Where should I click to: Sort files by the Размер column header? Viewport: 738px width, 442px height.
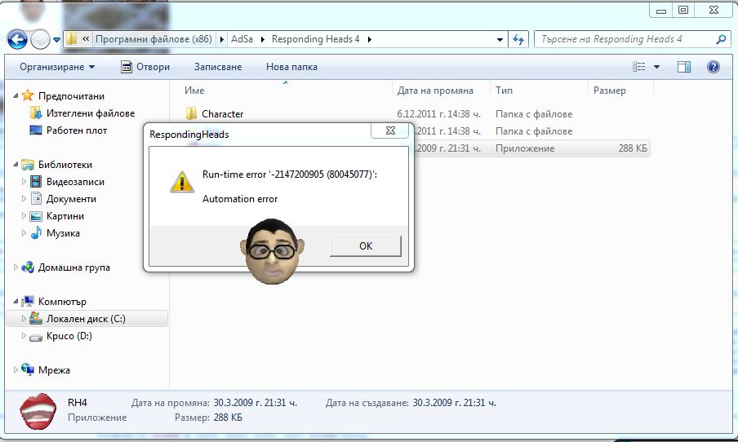click(609, 91)
